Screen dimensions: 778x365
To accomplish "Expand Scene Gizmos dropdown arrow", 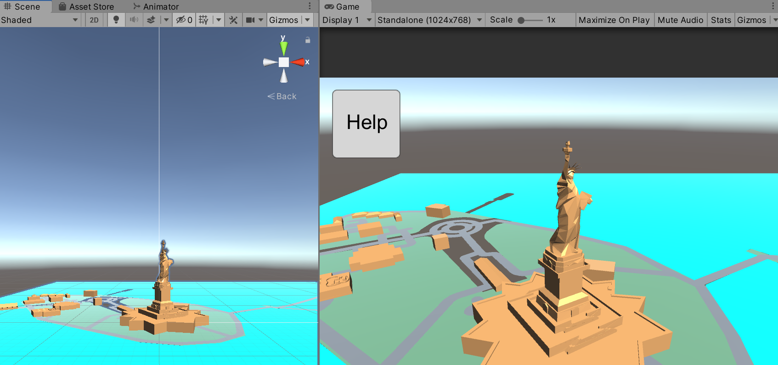I will [x=308, y=20].
